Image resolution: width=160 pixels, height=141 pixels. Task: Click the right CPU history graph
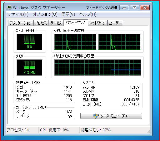tap(119, 42)
